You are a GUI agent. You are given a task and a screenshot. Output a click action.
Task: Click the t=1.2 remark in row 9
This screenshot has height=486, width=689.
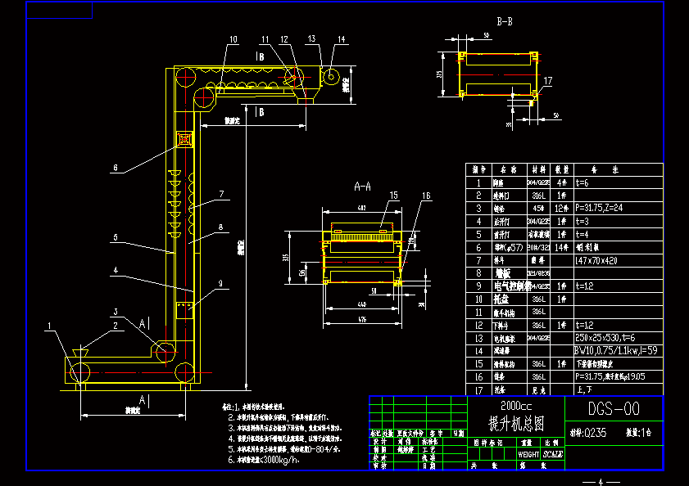coord(584,286)
